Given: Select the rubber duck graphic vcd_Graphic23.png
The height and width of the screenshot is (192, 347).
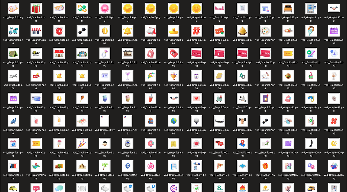Looking at the screenshot, I should 173,31.
